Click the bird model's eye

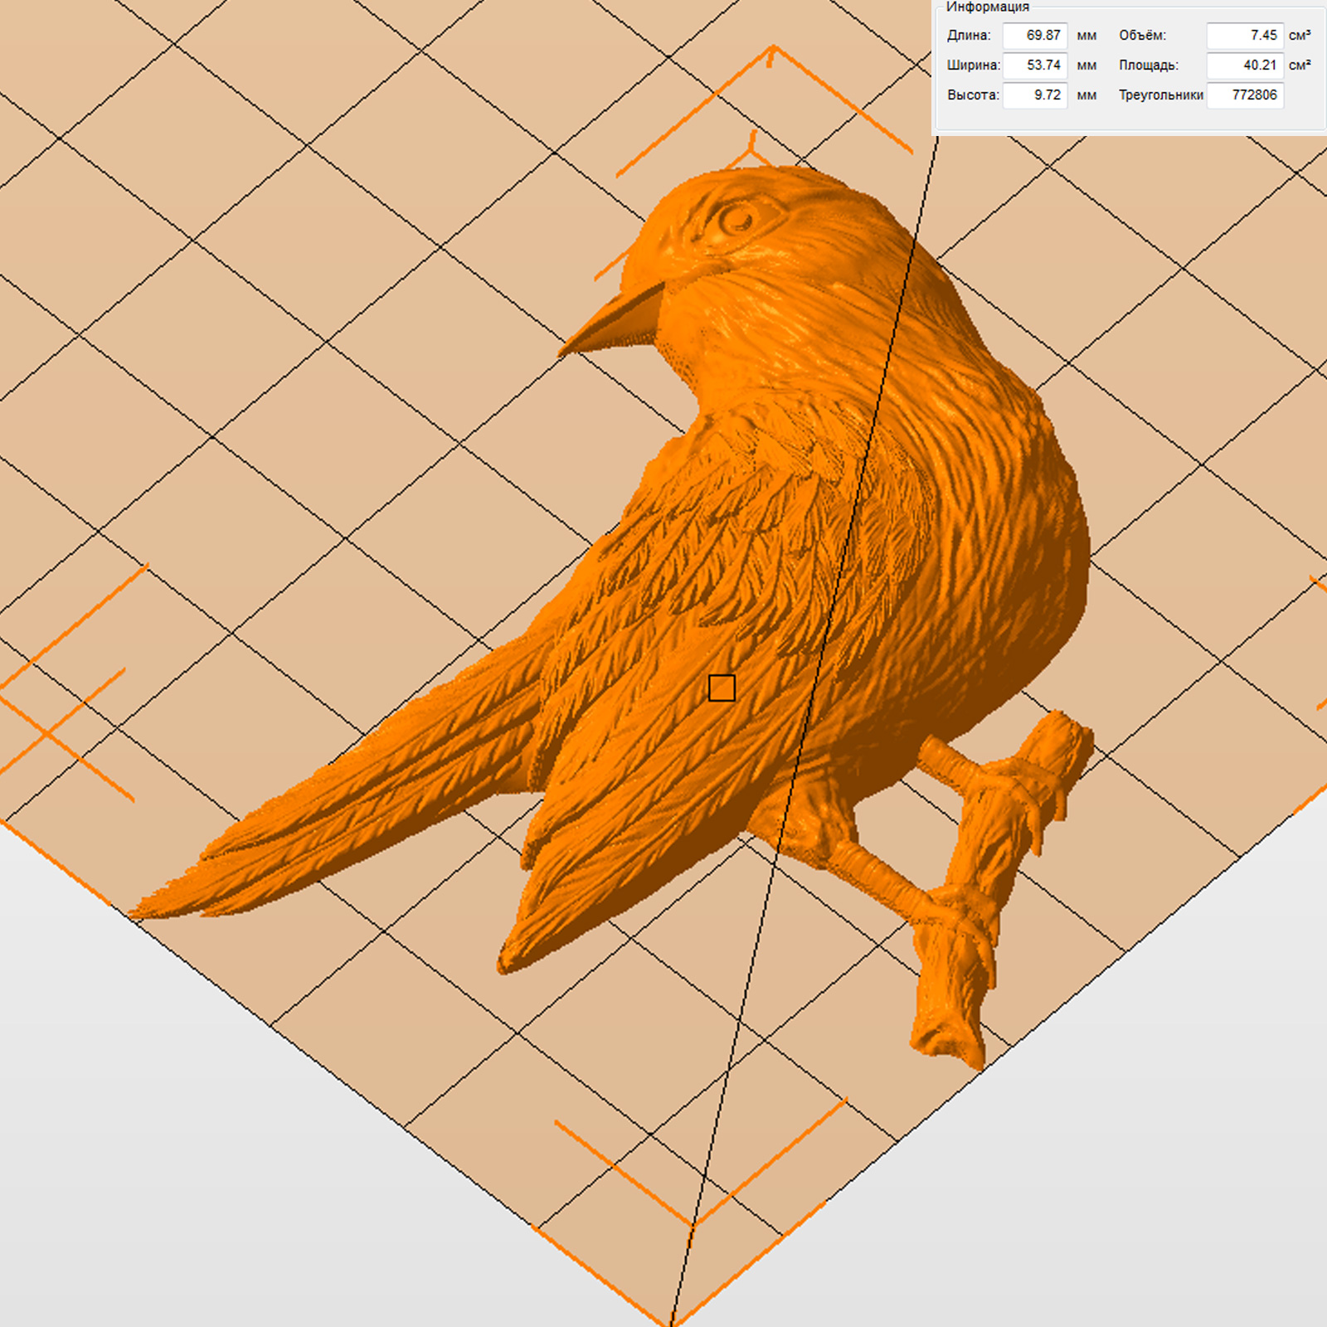click(x=736, y=220)
